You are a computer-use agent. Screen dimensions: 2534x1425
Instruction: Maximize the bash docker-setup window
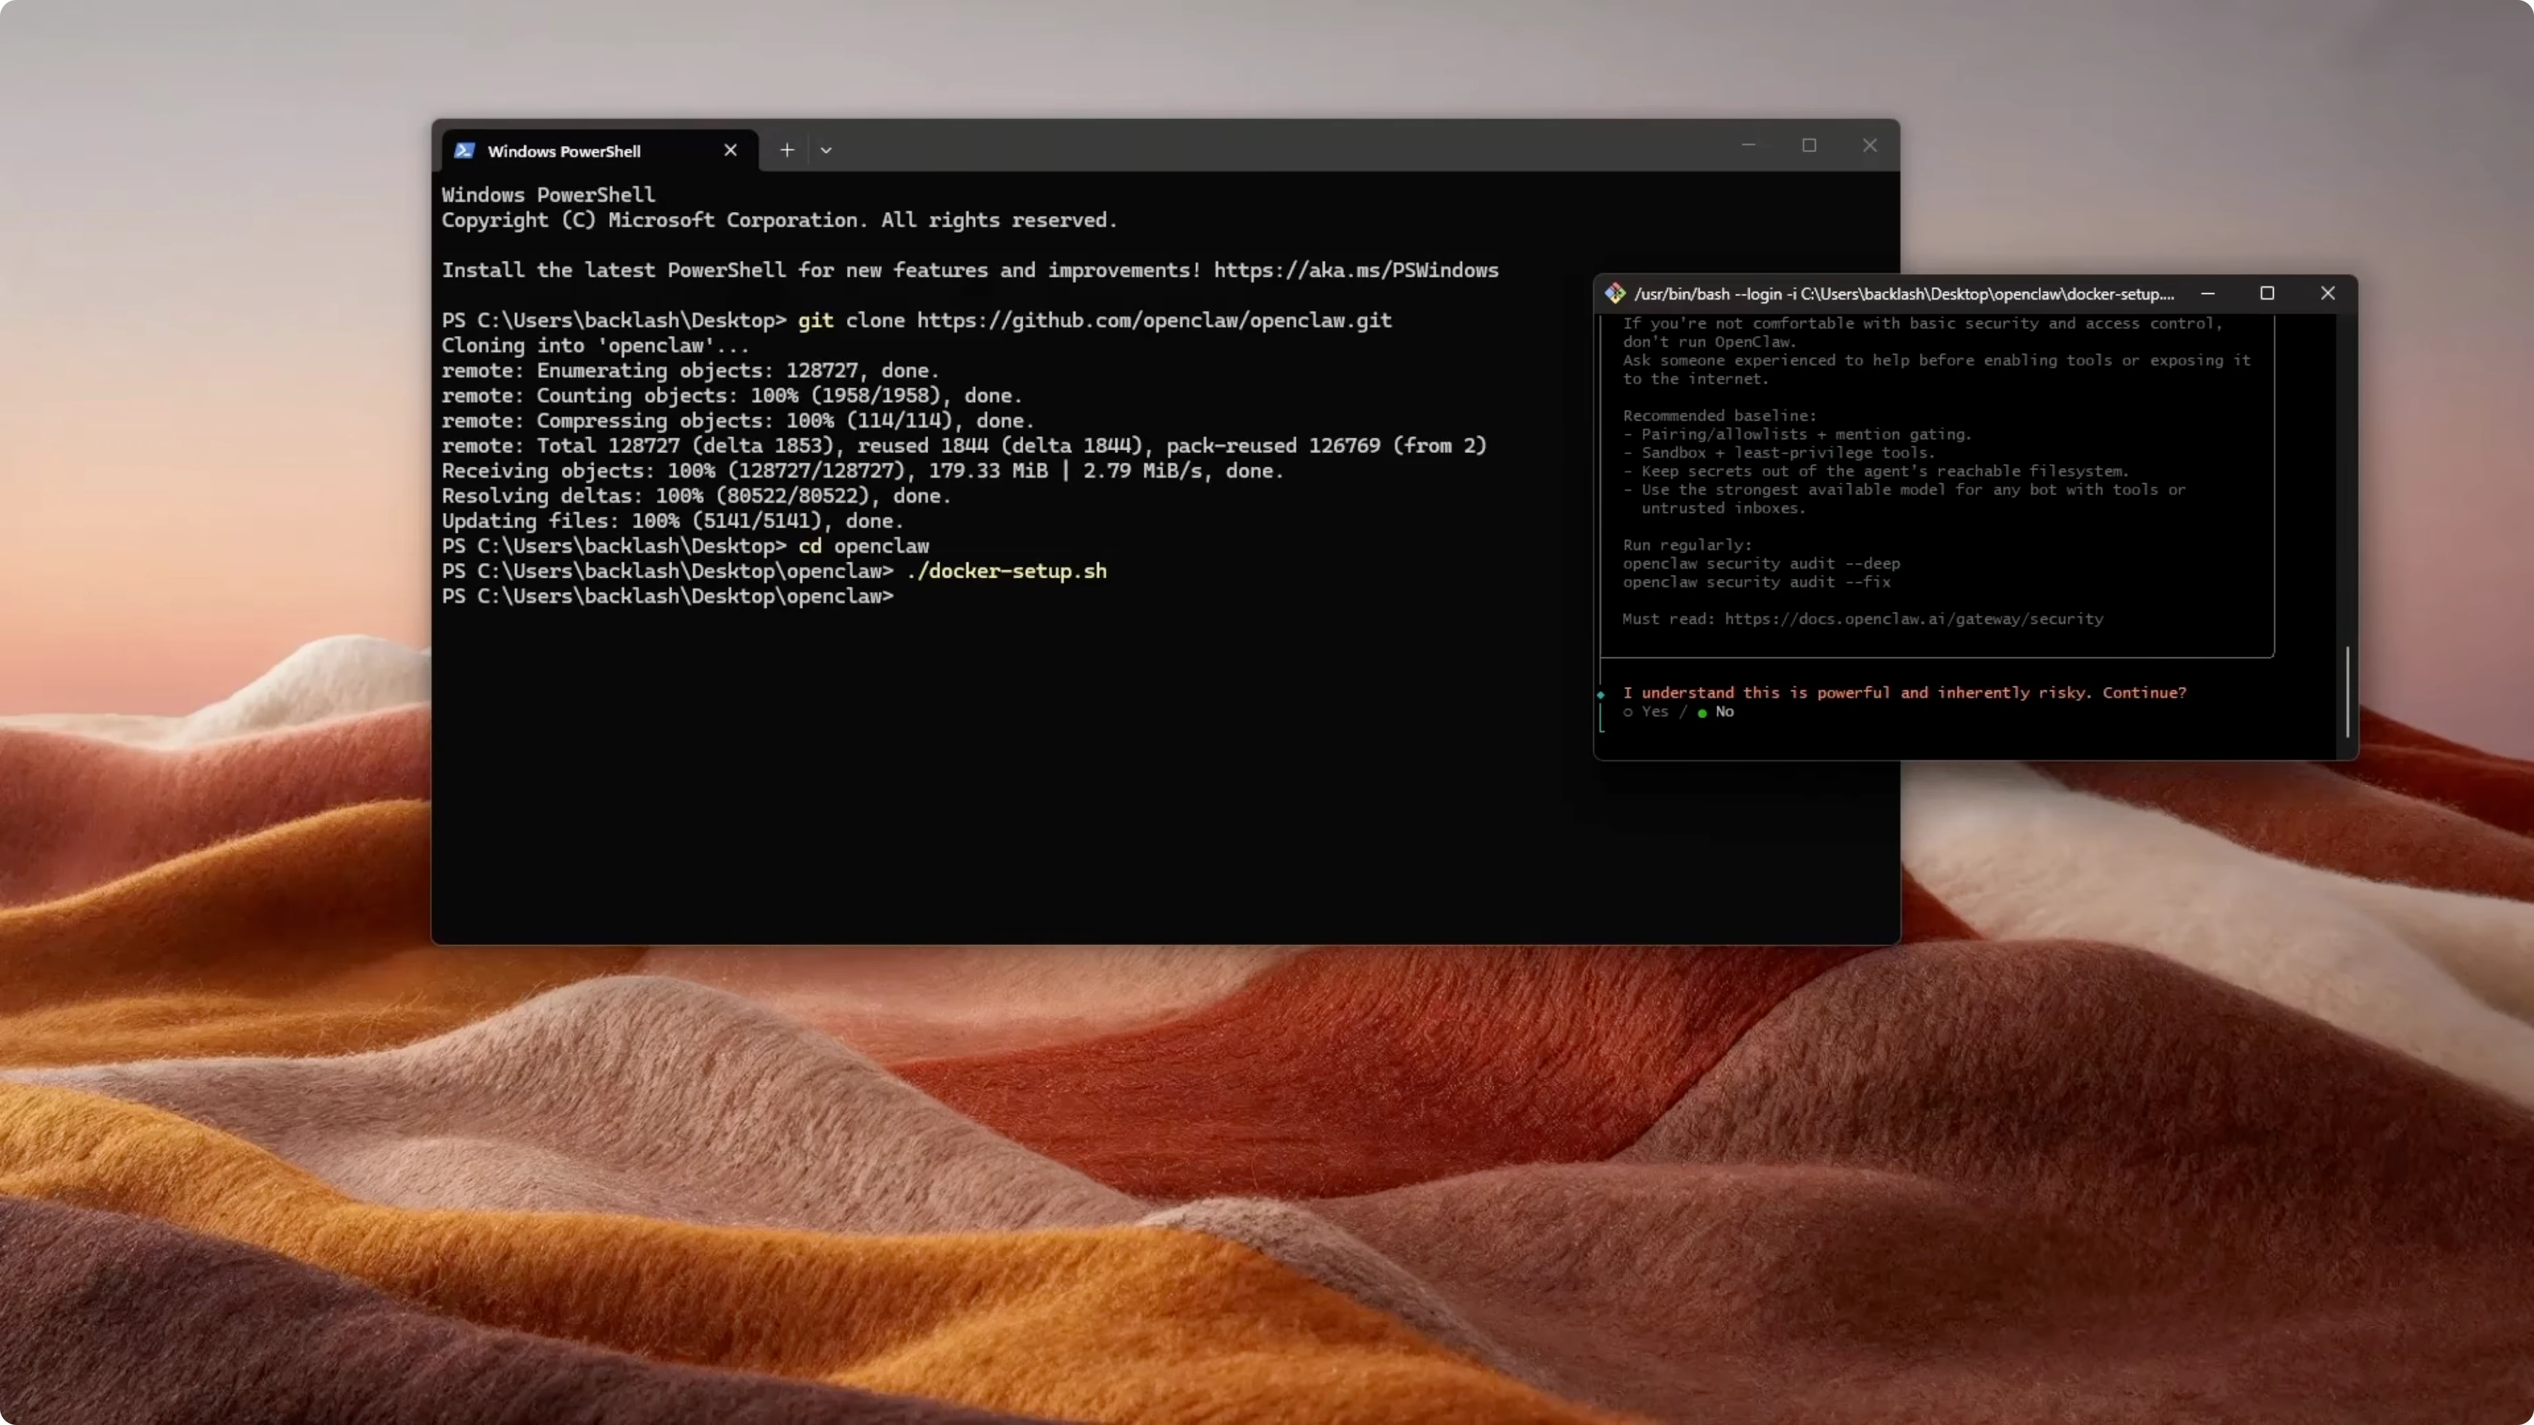click(2268, 294)
